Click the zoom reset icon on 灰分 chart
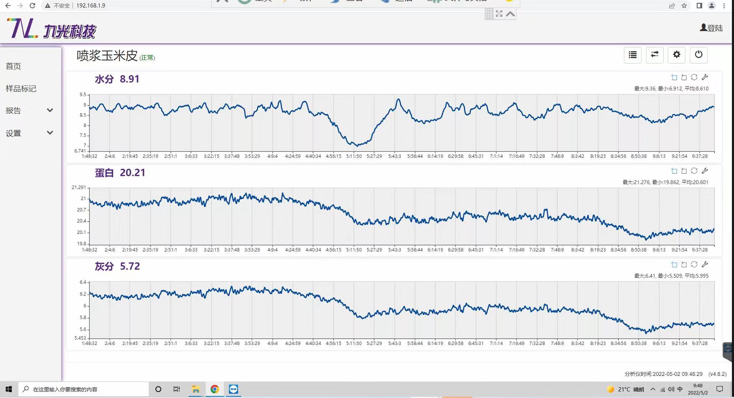Viewport: 734px width, 398px height. [x=684, y=264]
